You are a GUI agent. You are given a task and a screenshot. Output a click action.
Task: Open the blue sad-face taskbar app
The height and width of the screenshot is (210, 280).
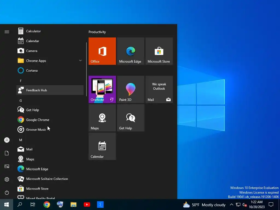click(x=100, y=205)
